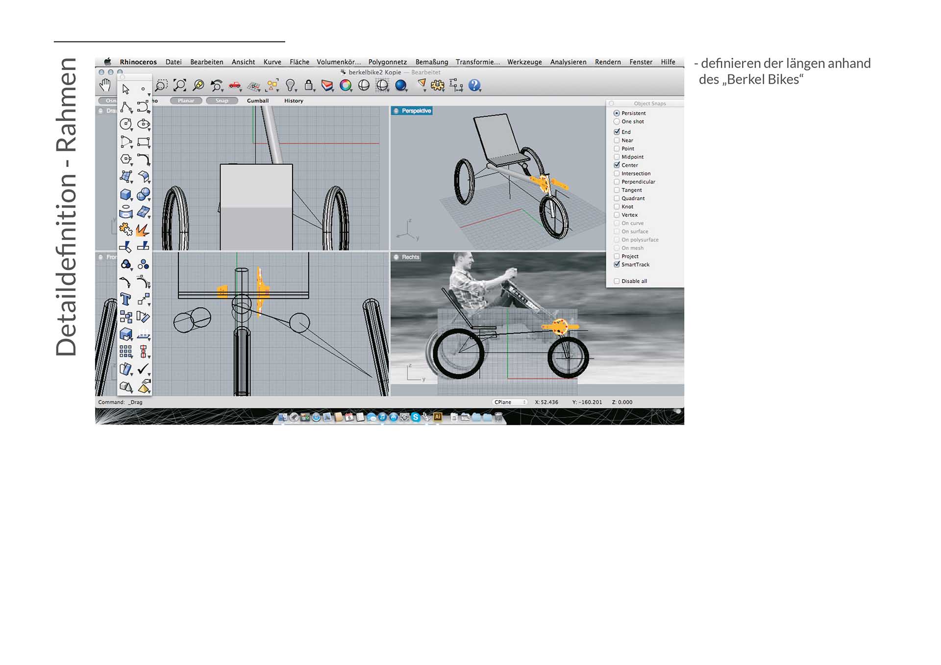Enable the Midpoint object snap
Image resolution: width=941 pixels, height=665 pixels.
tap(617, 157)
